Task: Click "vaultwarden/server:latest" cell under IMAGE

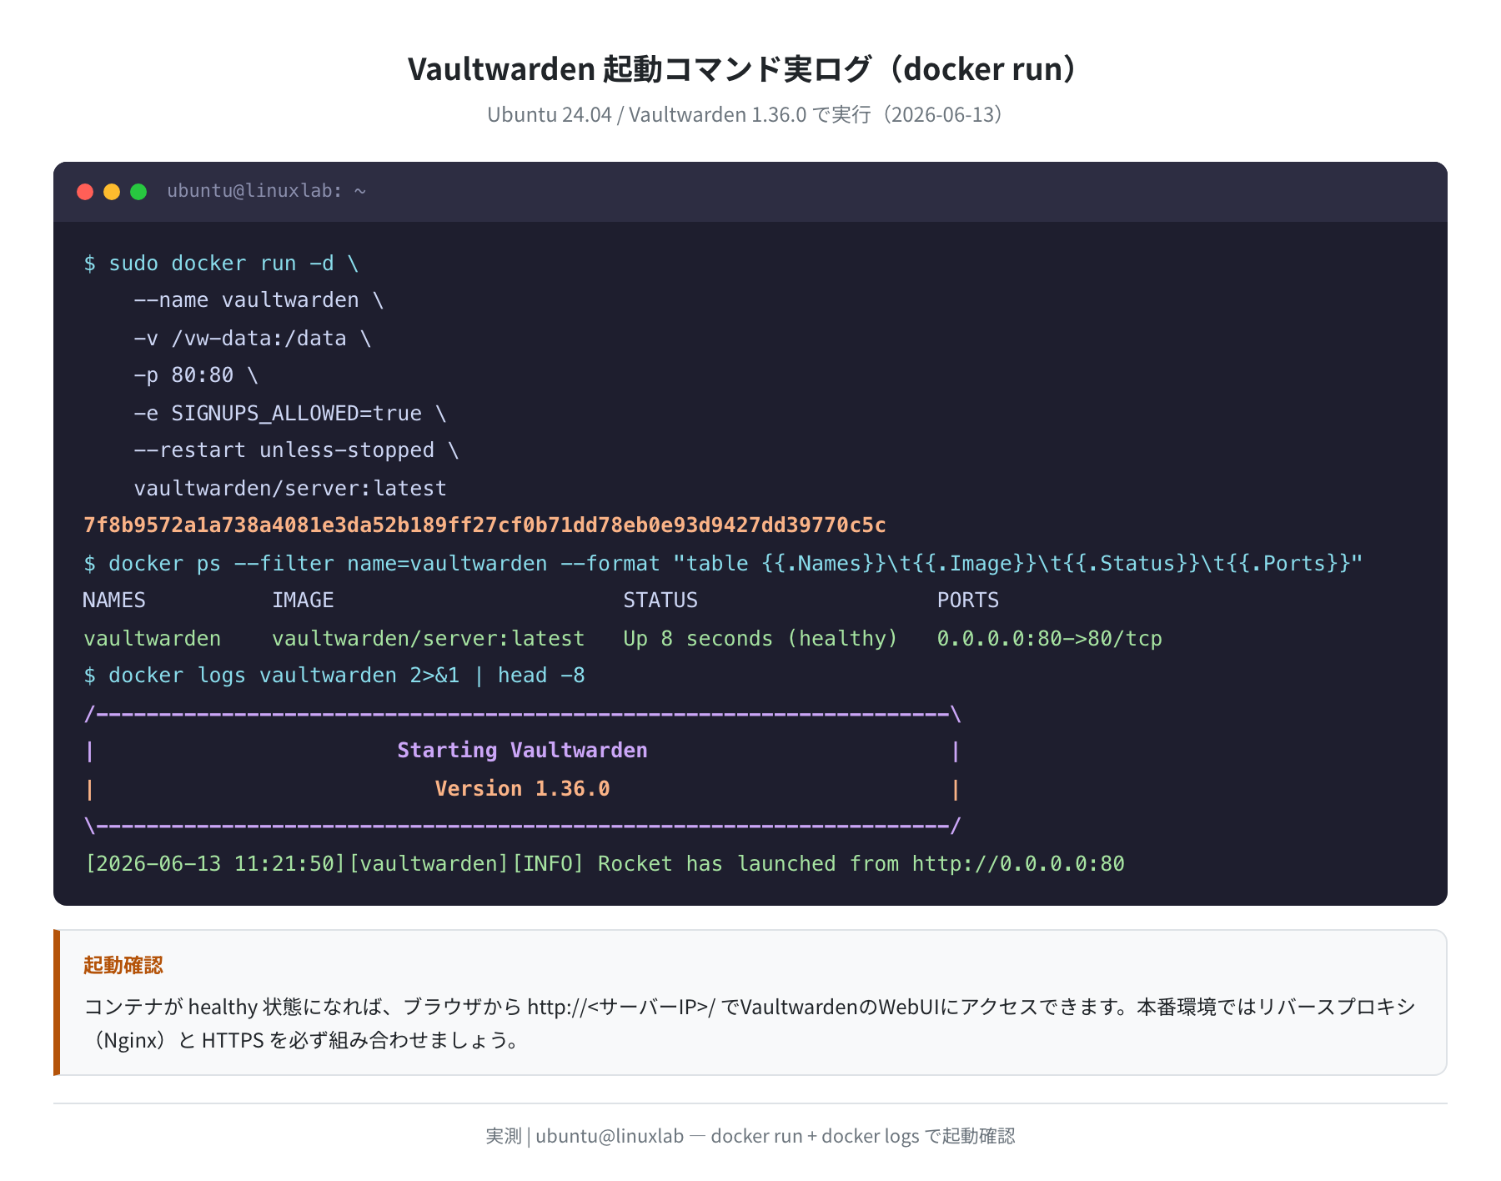Action: (429, 639)
